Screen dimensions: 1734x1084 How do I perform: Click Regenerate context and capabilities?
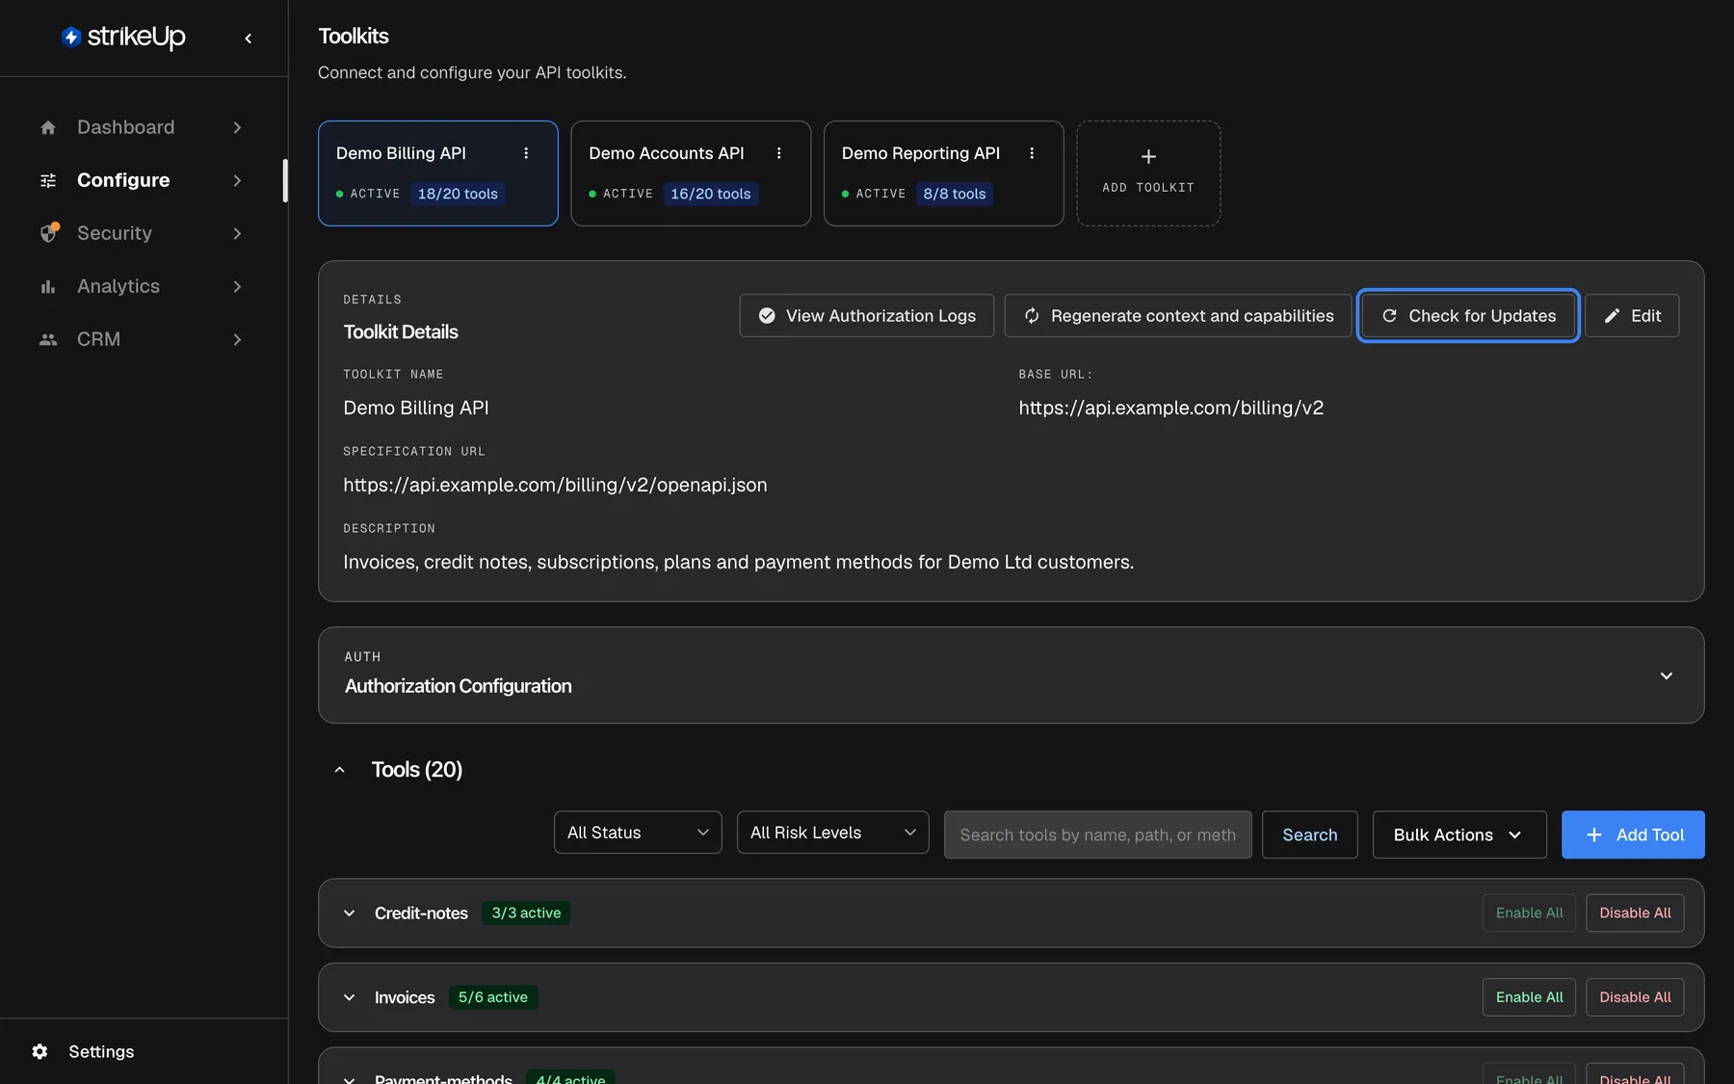[1178, 316]
